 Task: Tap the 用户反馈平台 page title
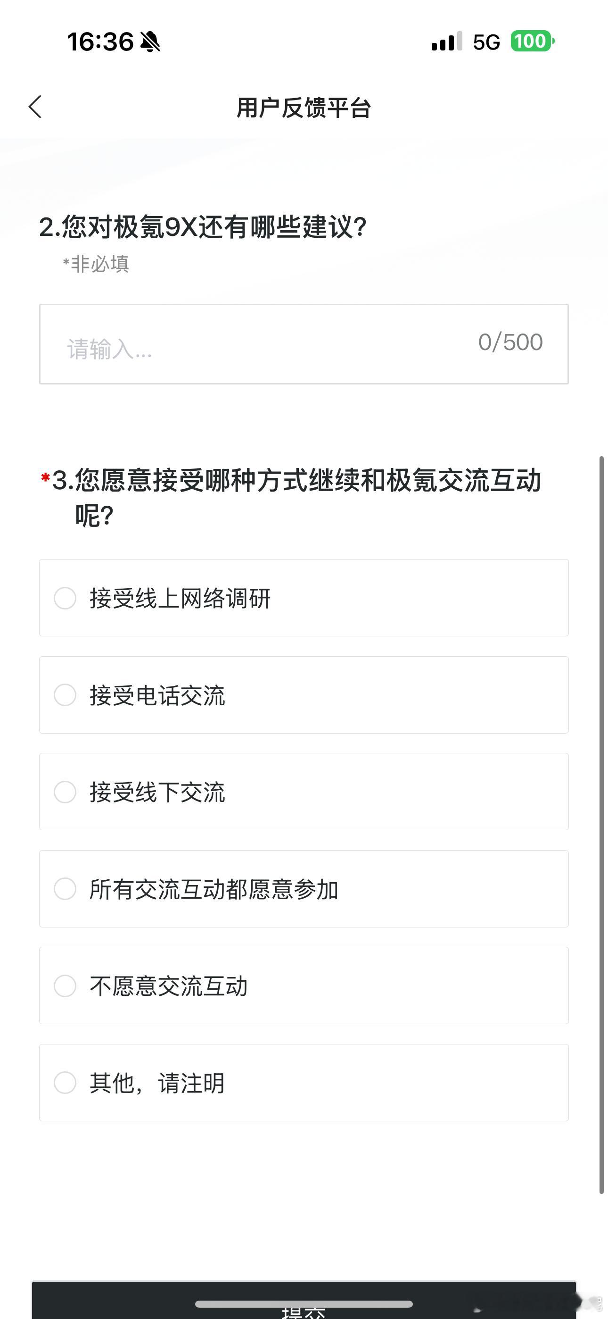pos(304,108)
